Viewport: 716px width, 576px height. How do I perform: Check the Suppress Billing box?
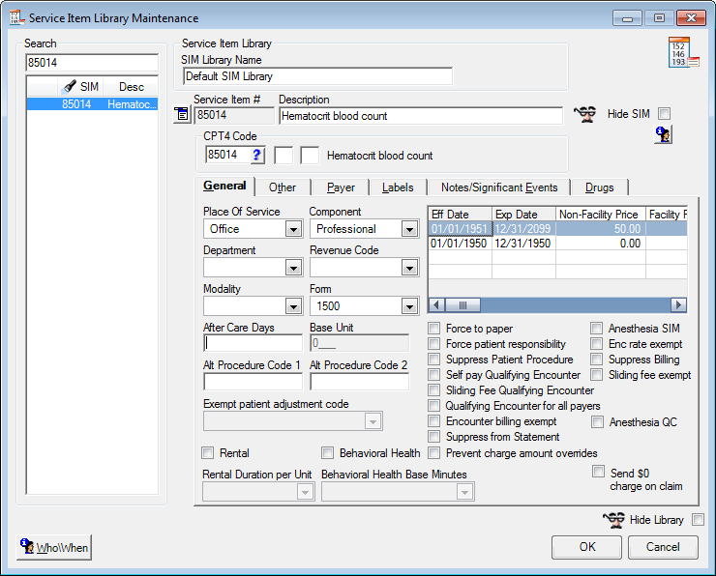[596, 360]
